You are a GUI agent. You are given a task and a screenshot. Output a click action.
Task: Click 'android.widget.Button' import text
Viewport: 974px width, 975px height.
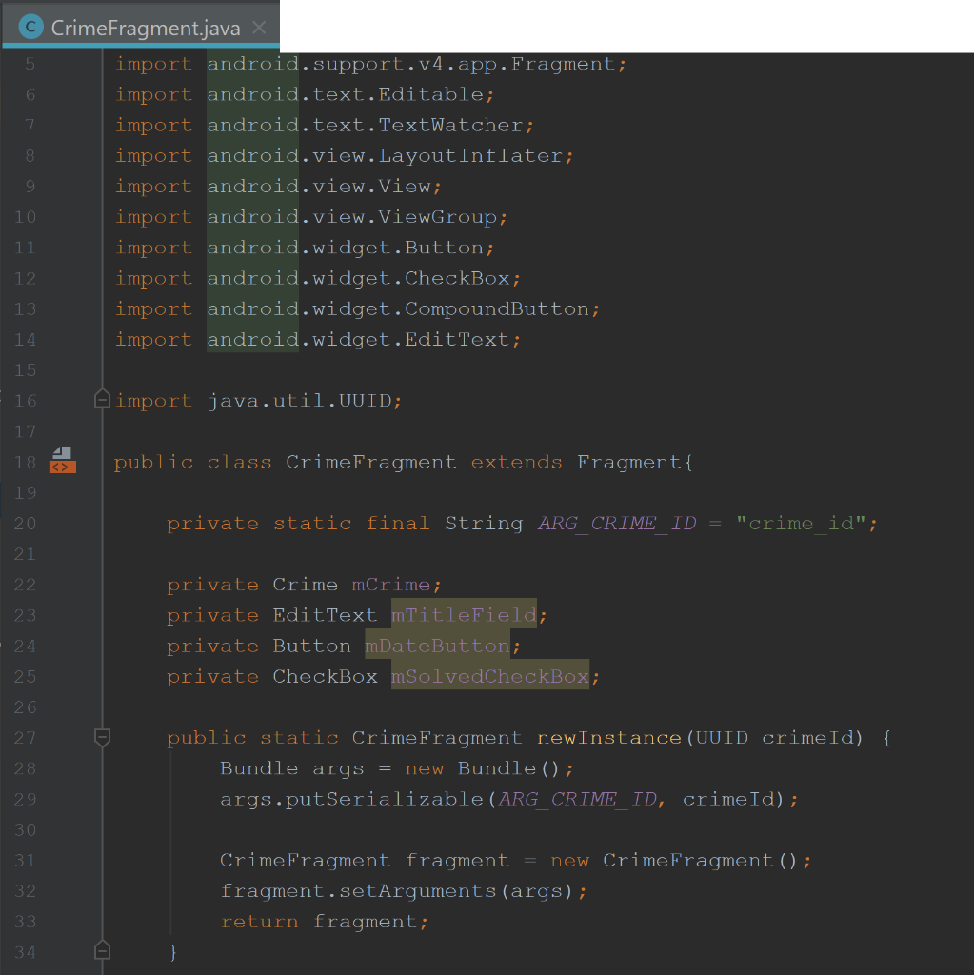(x=346, y=248)
